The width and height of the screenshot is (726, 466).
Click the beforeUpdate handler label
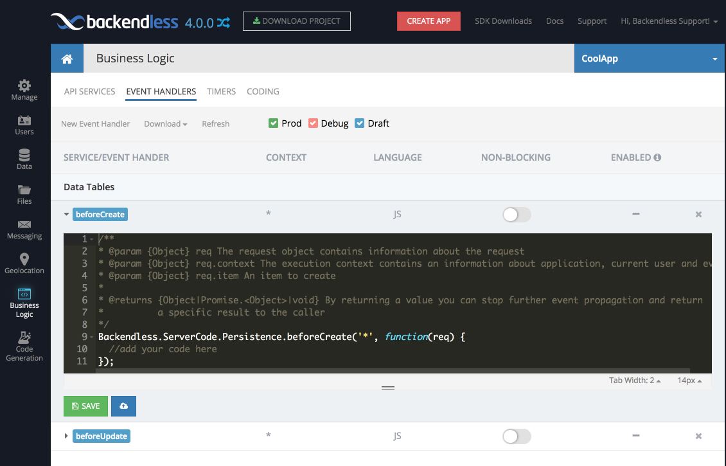pos(102,436)
